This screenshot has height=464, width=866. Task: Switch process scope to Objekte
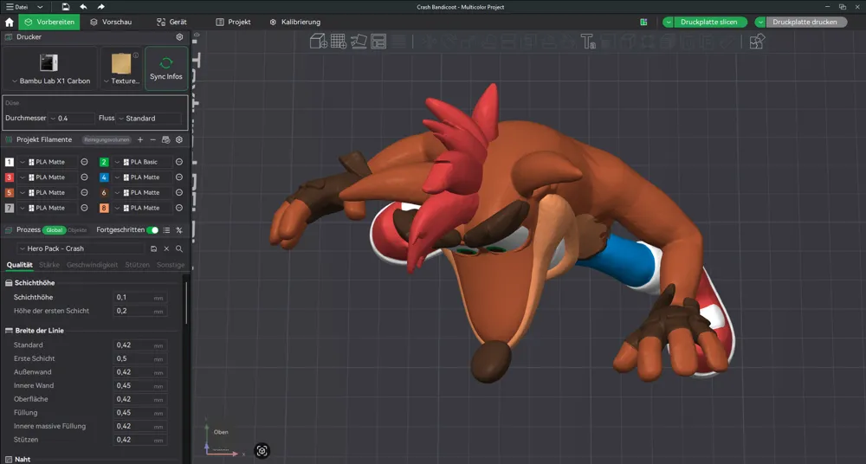pyautogui.click(x=77, y=229)
